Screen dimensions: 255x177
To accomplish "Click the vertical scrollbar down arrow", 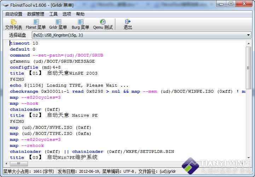I will coord(249,158).
